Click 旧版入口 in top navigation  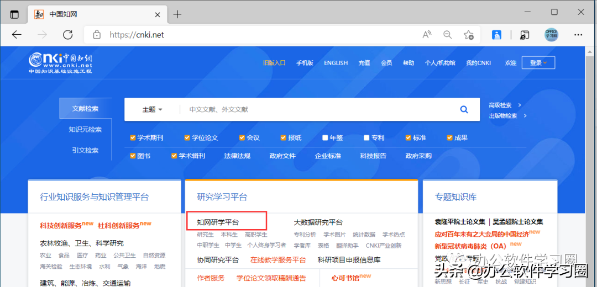click(x=274, y=63)
